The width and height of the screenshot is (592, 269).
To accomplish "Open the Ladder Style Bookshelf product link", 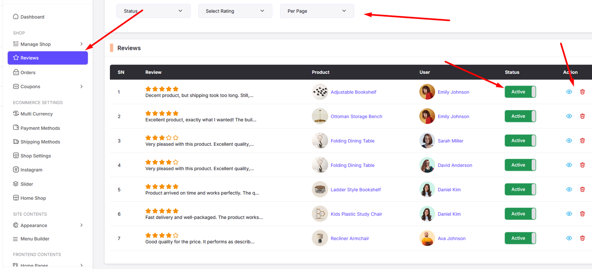I will click(x=355, y=190).
